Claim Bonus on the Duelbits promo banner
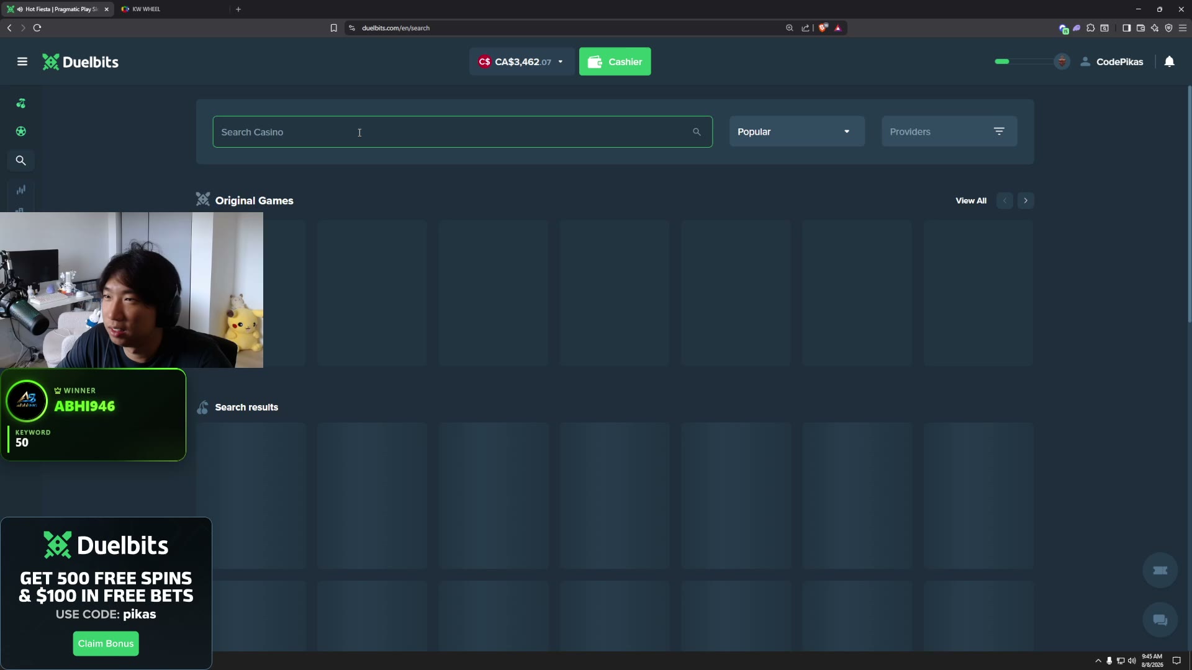The image size is (1192, 670). pos(106,643)
